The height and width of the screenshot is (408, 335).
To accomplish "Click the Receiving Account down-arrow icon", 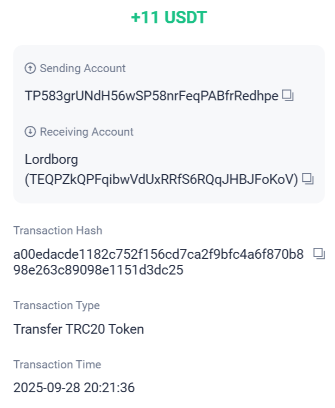I will pos(30,132).
